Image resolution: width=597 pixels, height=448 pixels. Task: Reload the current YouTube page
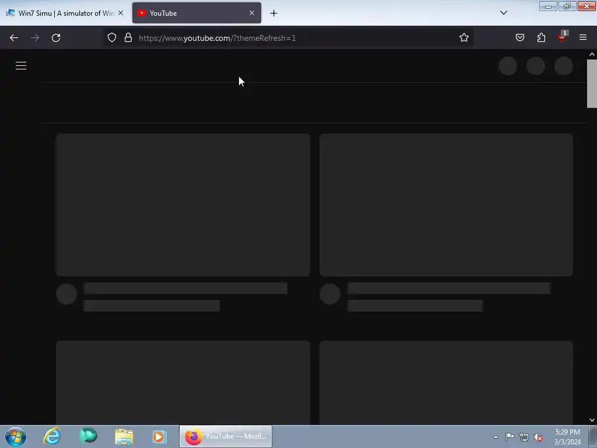coord(56,38)
